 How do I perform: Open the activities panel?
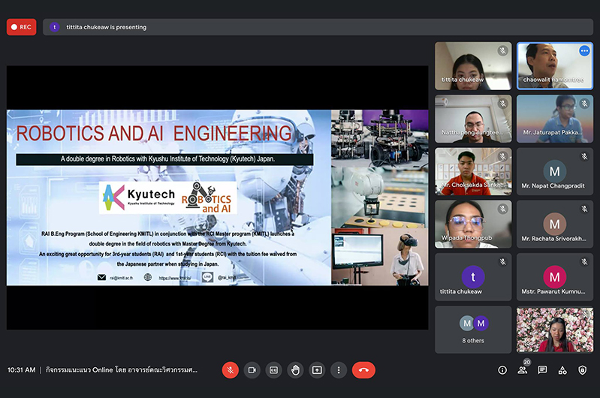pyautogui.click(x=562, y=370)
